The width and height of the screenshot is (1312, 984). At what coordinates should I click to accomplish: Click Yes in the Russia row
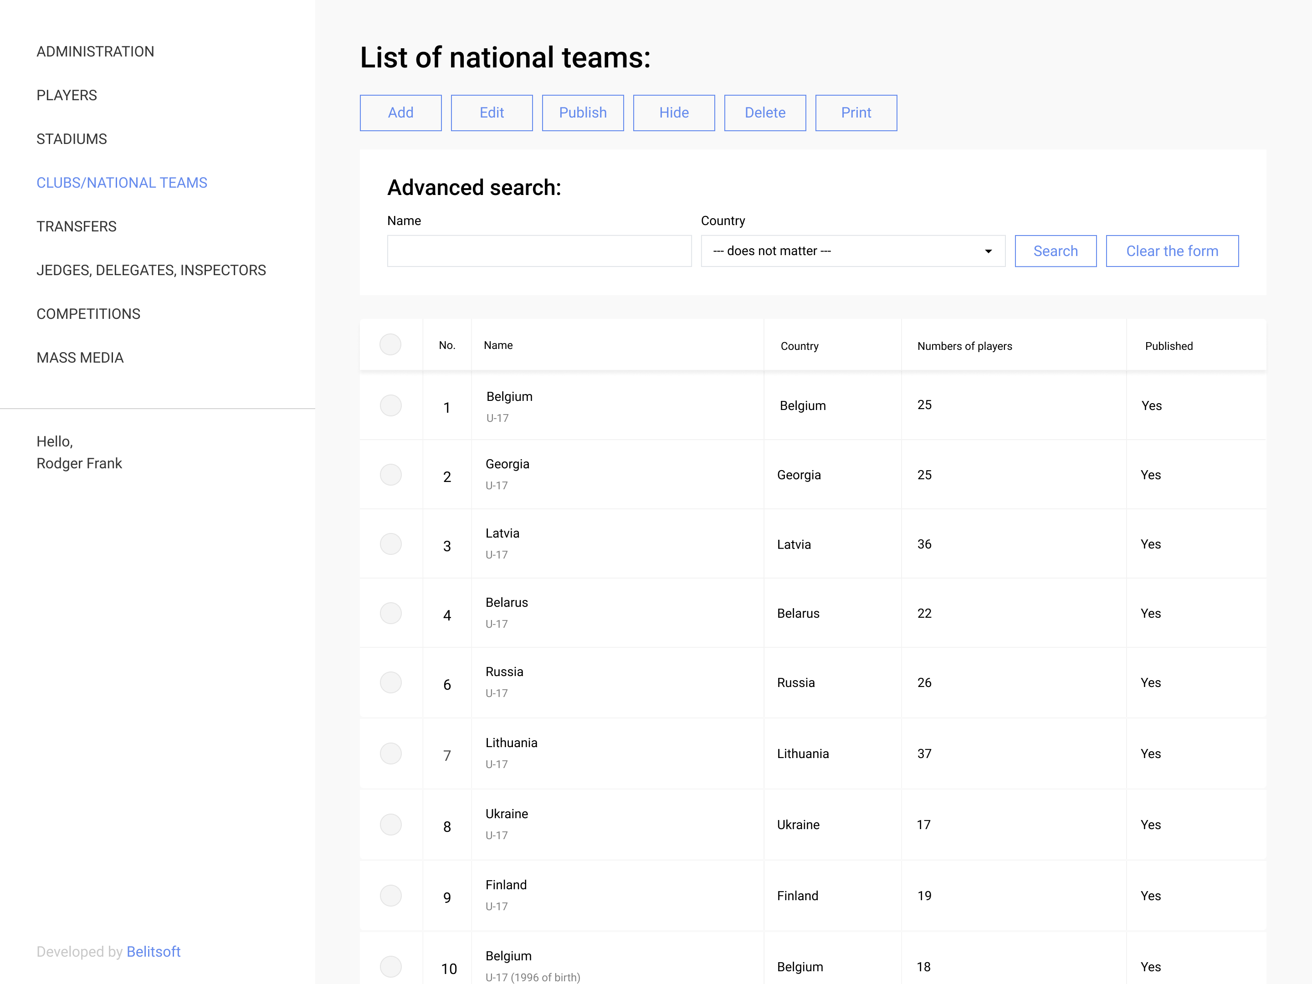point(1151,683)
